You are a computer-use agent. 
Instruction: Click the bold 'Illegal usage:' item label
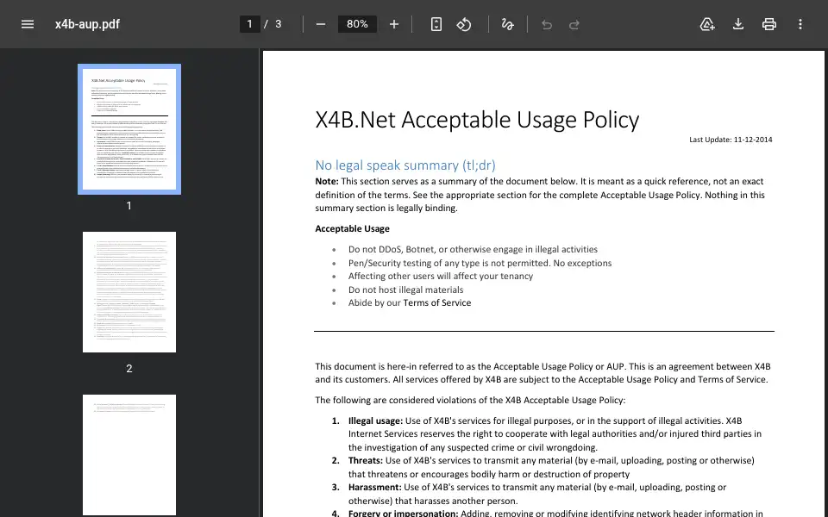click(375, 420)
